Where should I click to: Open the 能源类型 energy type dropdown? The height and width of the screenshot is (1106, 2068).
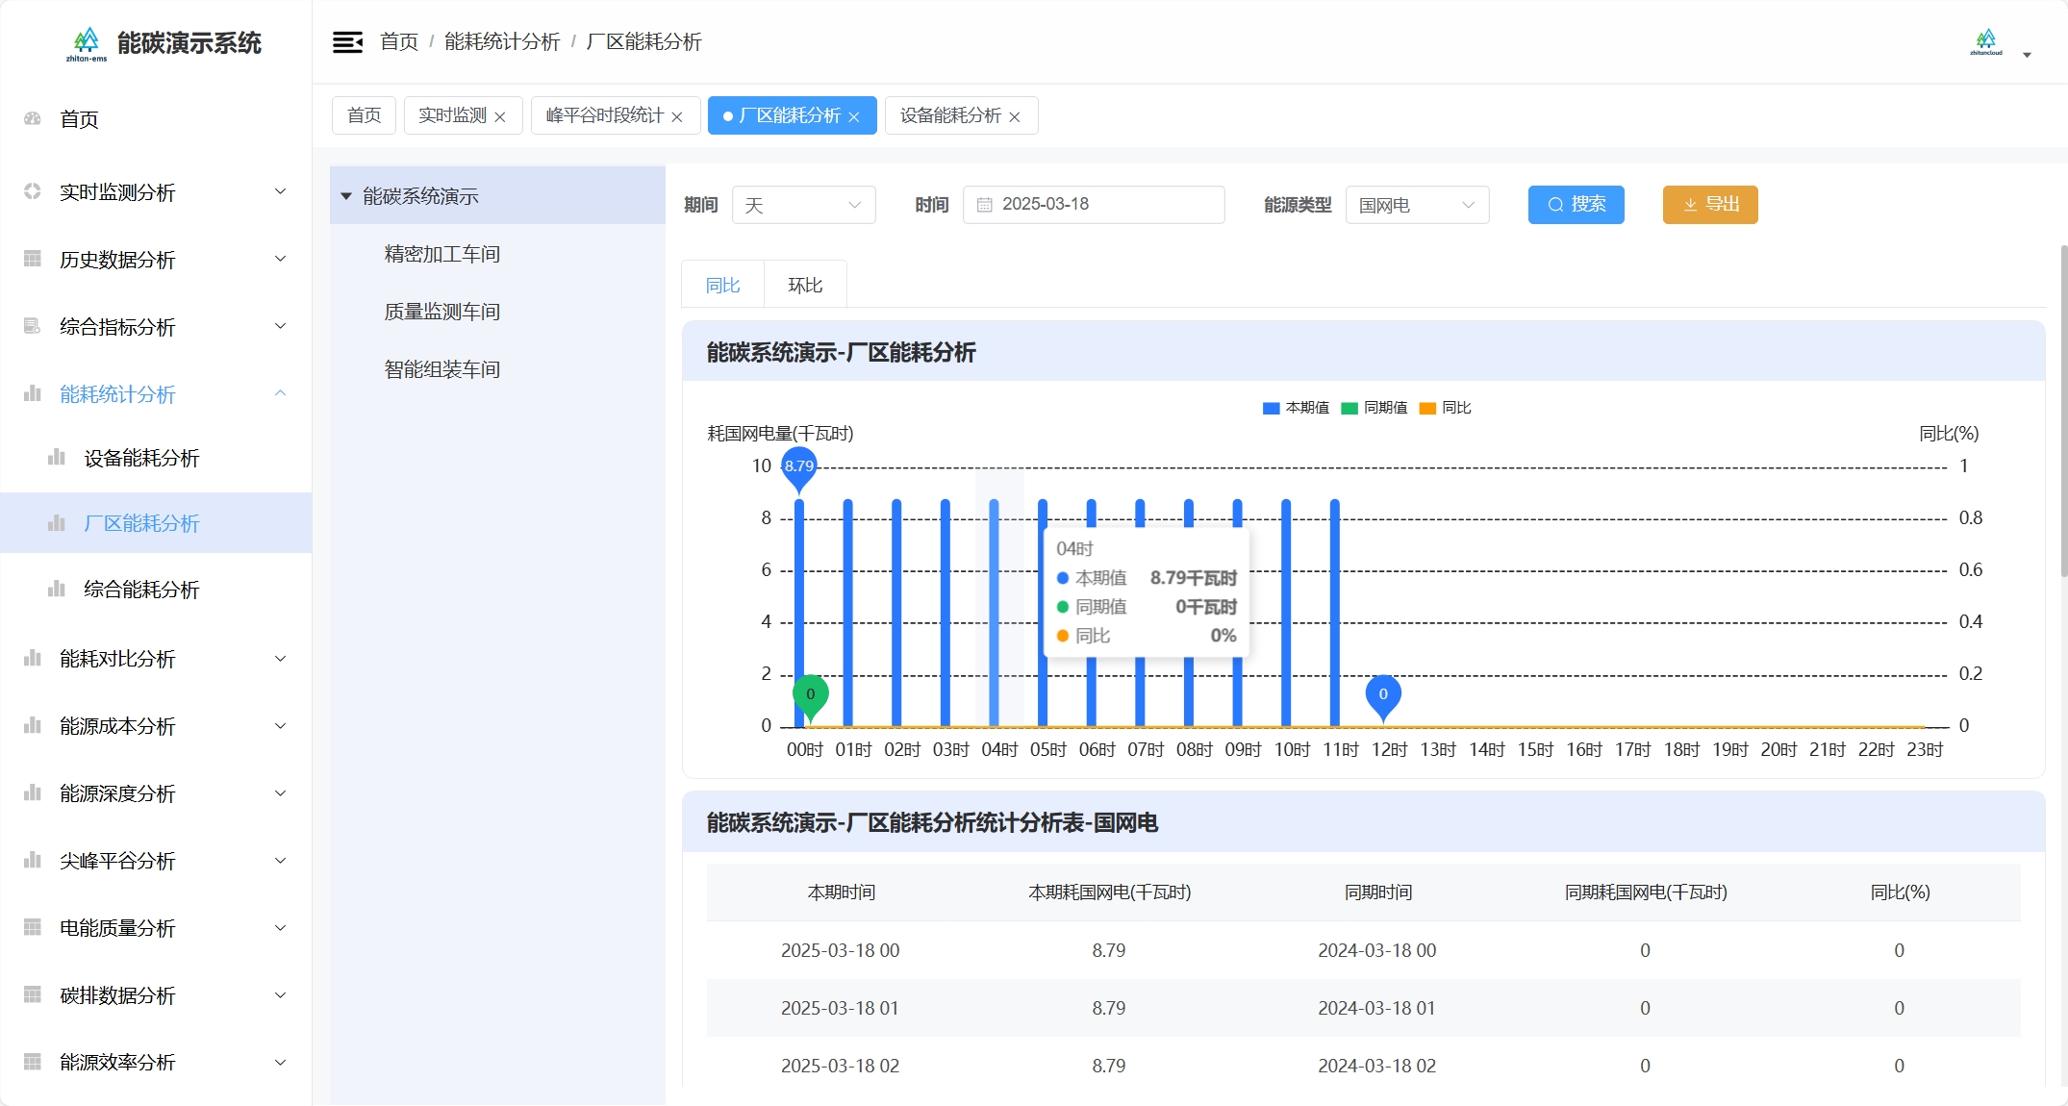pos(1416,205)
